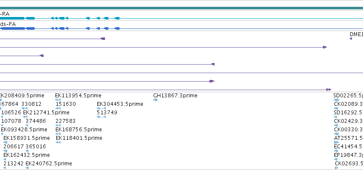Select the glyph beneath 227583
This screenshot has width=363, height=170.
(x=58, y=125)
